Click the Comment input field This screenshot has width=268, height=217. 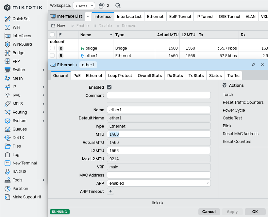click(159, 96)
